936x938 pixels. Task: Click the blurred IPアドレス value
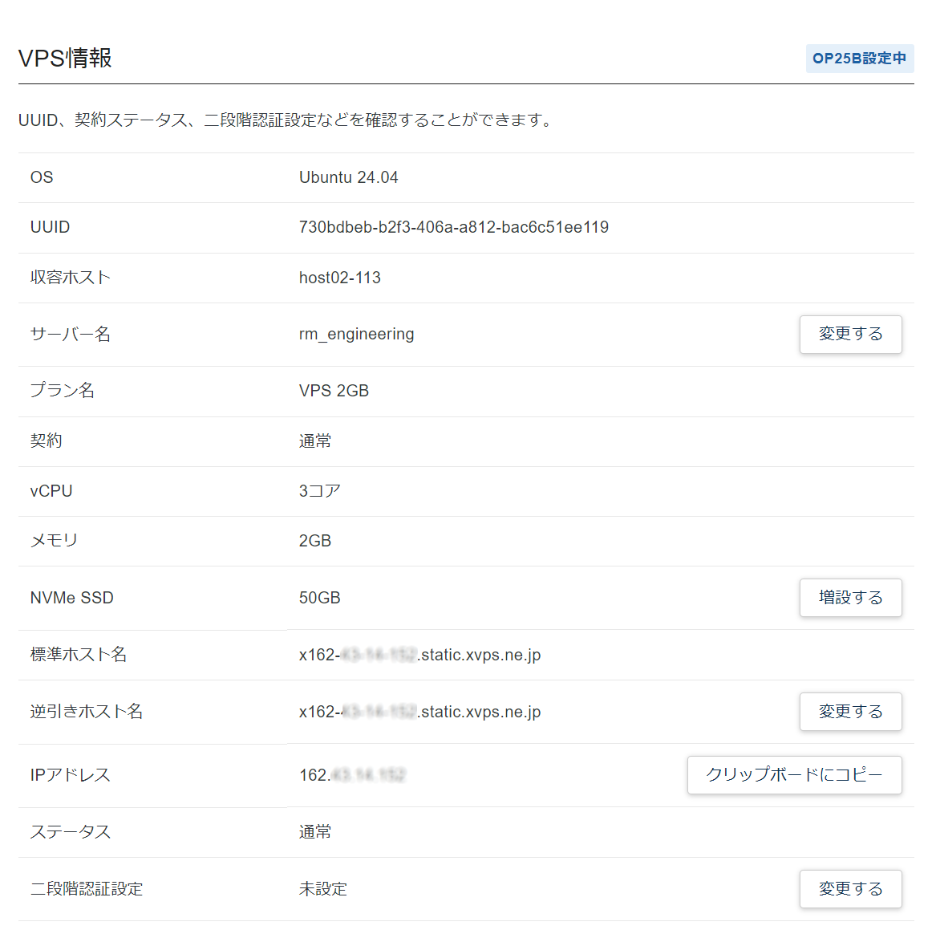pos(352,775)
